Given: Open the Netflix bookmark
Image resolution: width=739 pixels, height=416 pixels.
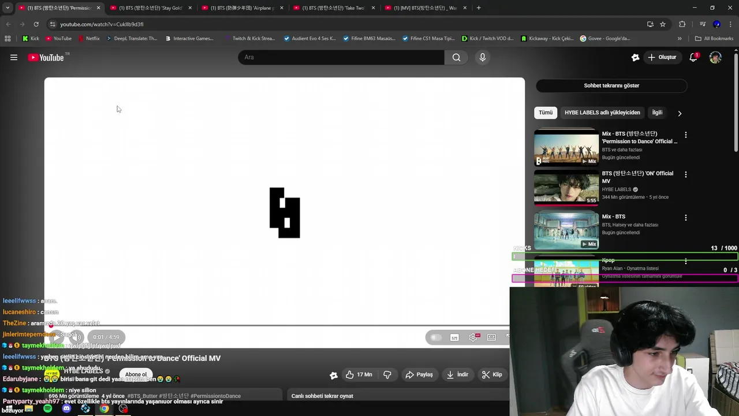Looking at the screenshot, I should (x=88, y=39).
